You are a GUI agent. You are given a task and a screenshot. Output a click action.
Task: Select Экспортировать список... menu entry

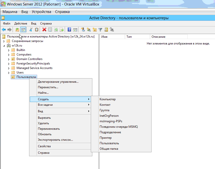[x=60, y=140]
